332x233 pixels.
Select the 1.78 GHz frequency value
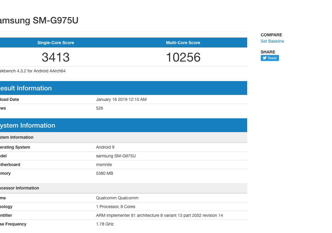click(105, 224)
